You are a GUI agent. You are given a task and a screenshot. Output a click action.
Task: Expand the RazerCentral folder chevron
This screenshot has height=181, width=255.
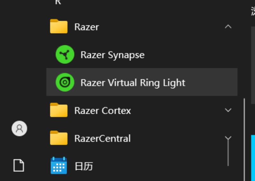228,138
